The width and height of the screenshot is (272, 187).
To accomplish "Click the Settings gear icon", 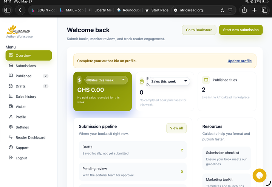I will tap(11, 127).
